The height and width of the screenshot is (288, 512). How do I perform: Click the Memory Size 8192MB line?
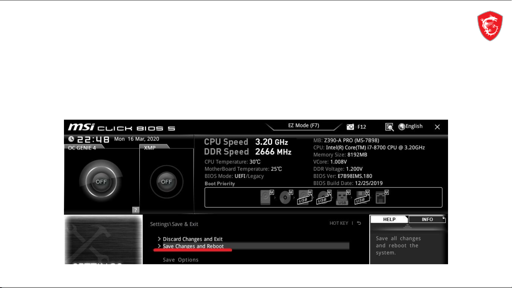(x=340, y=155)
